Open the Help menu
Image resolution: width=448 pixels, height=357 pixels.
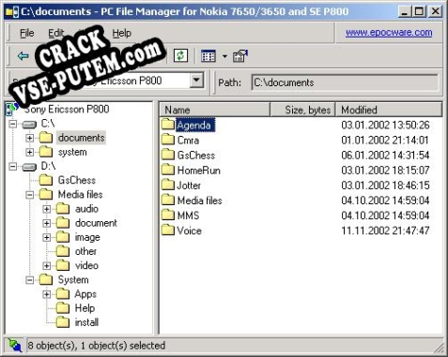point(122,33)
